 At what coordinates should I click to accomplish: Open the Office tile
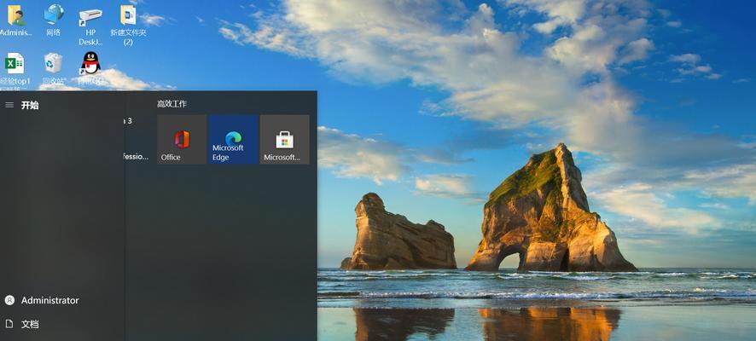pos(182,140)
